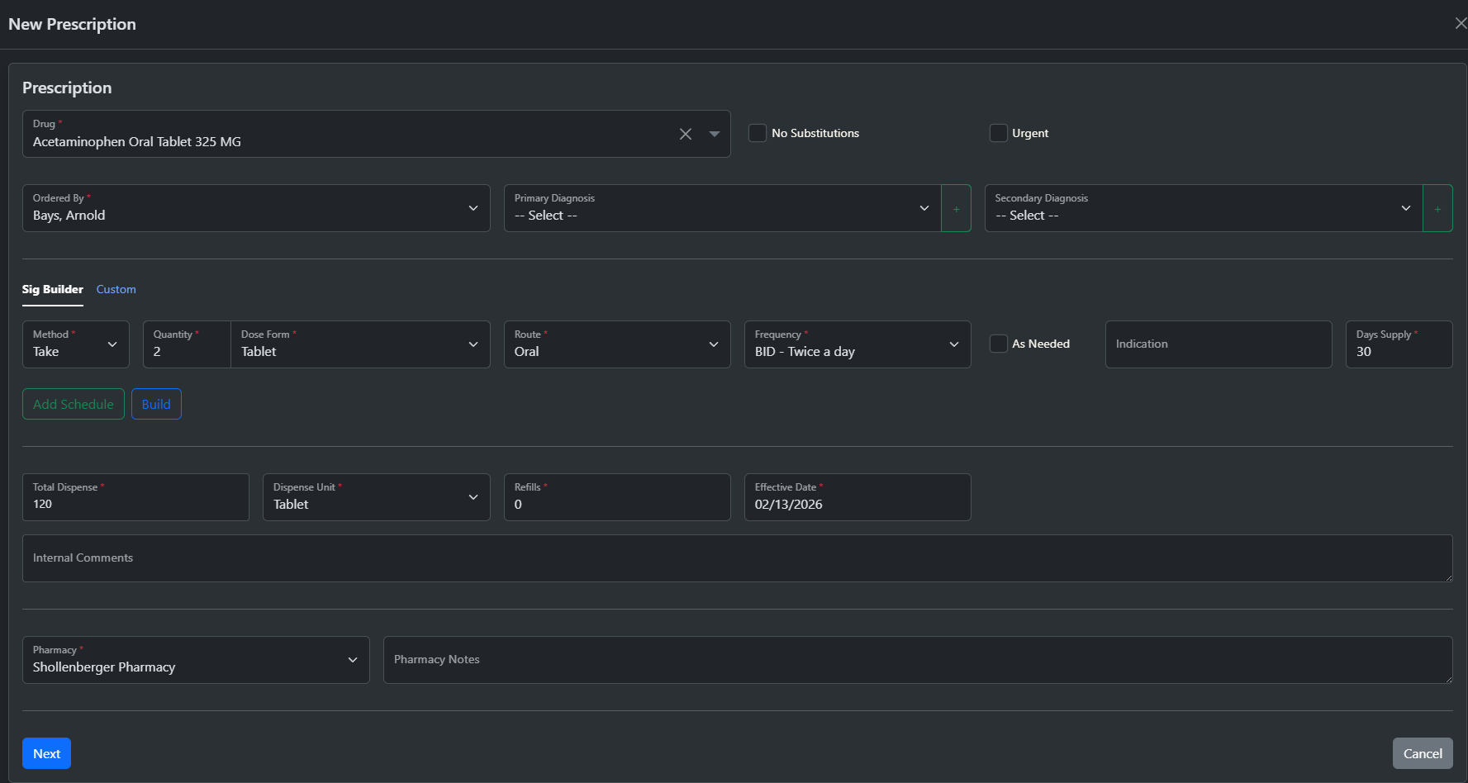Click the plus icon beside Primary Diagnosis
This screenshot has width=1468, height=783.
[x=956, y=209]
